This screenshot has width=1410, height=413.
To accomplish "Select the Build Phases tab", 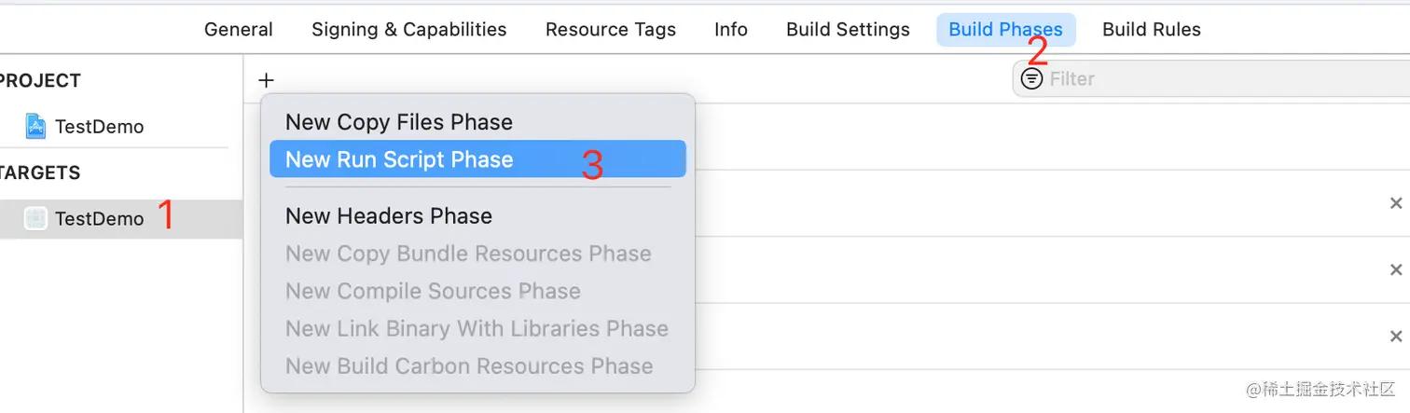I will [1005, 30].
